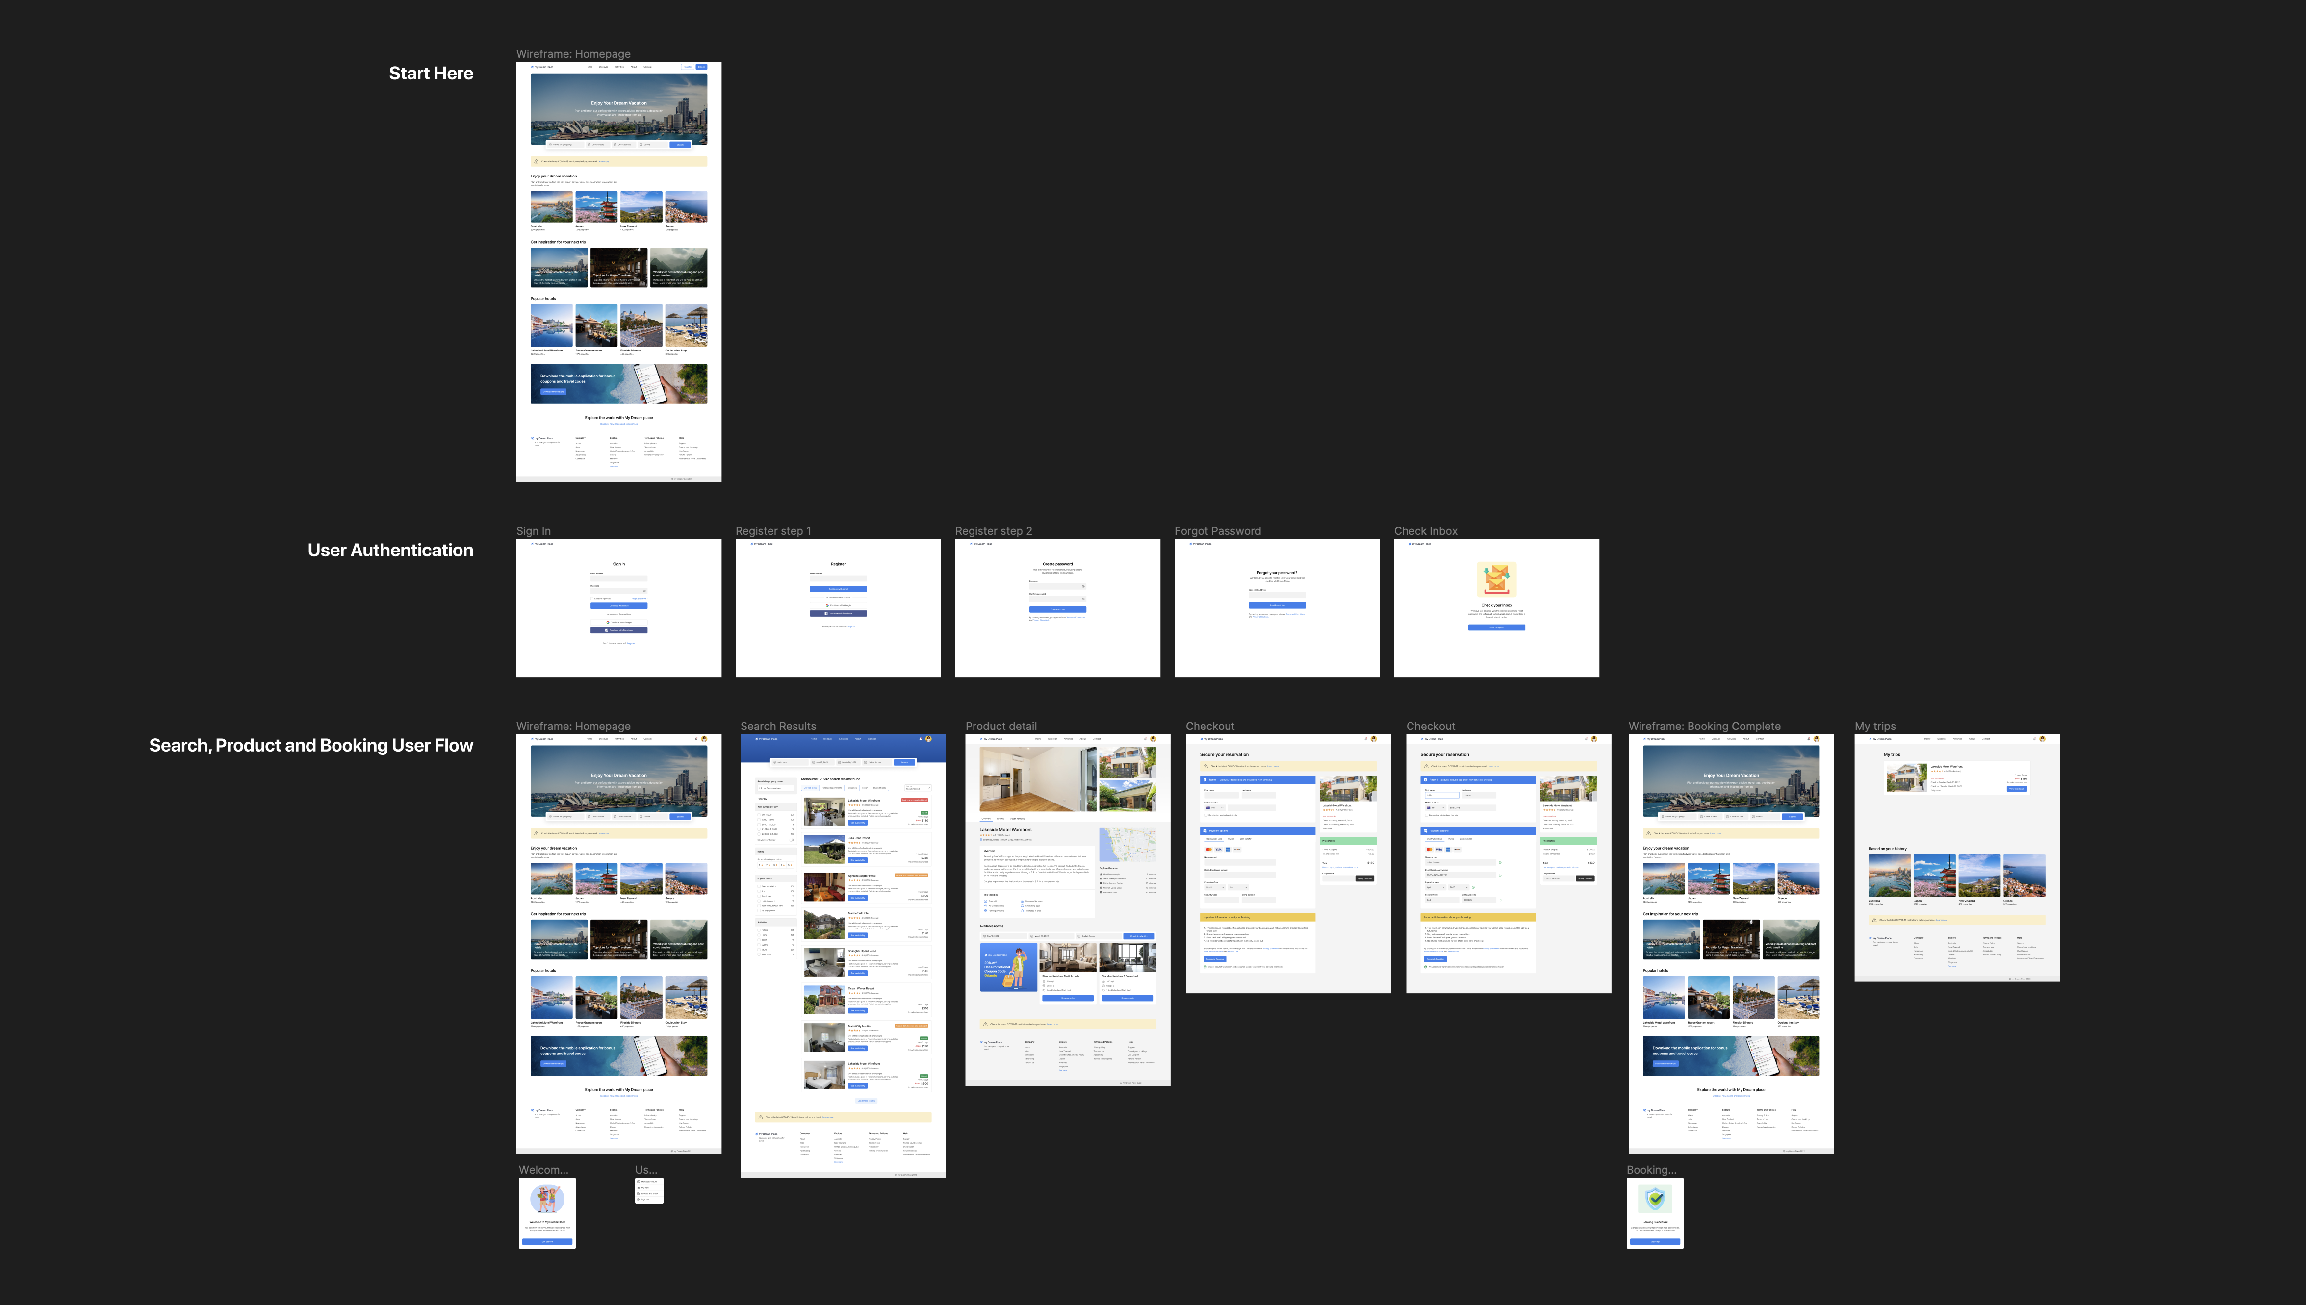Click the travelers illustration in Welcome popup

[547, 1198]
